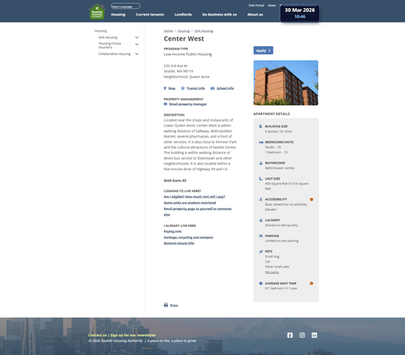Image resolution: width=405 pixels, height=355 pixels.
Task: Open the Facebook footer icon
Action: (x=290, y=336)
